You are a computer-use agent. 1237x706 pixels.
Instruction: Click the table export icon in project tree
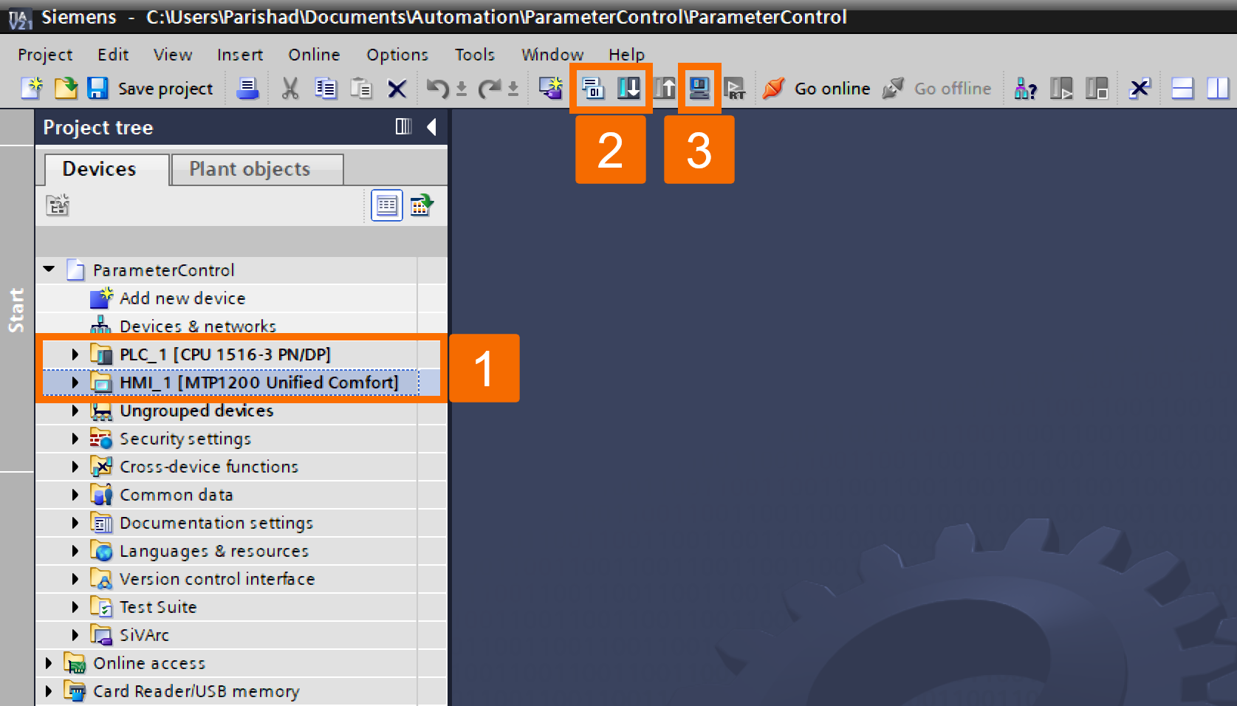click(x=422, y=205)
